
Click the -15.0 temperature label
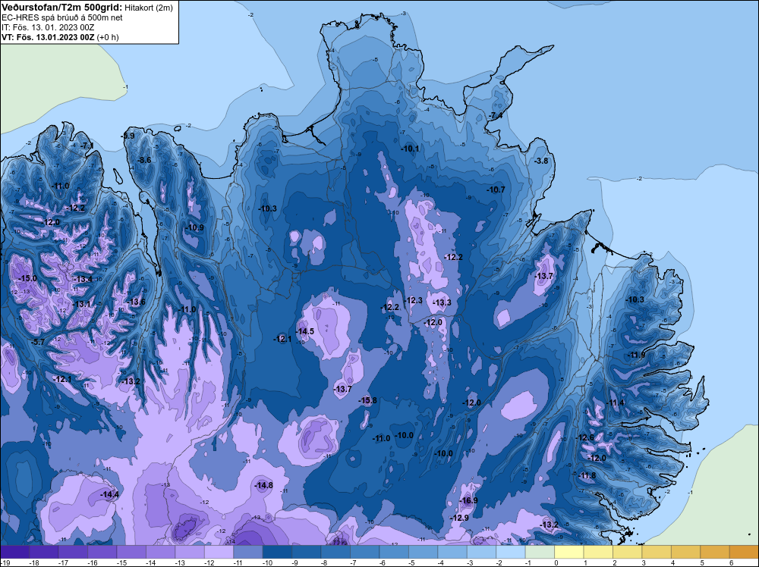[27, 278]
